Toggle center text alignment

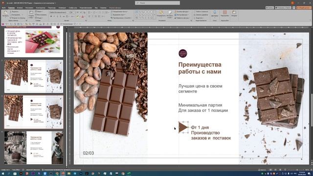pyautogui.click(x=93, y=16)
